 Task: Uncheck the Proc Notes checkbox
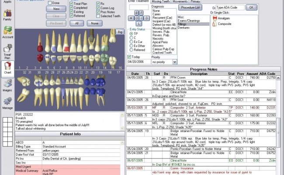[x=98, y=12]
